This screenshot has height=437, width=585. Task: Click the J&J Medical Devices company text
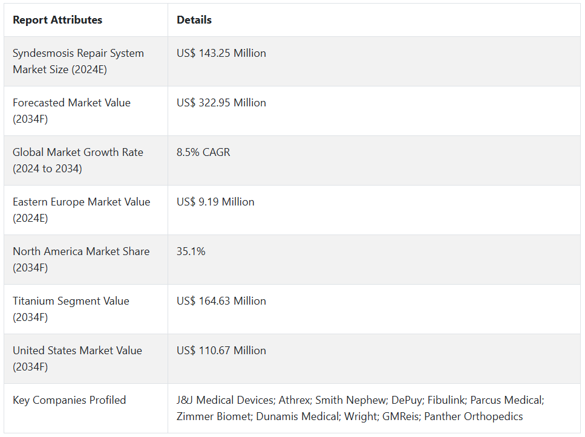(224, 400)
